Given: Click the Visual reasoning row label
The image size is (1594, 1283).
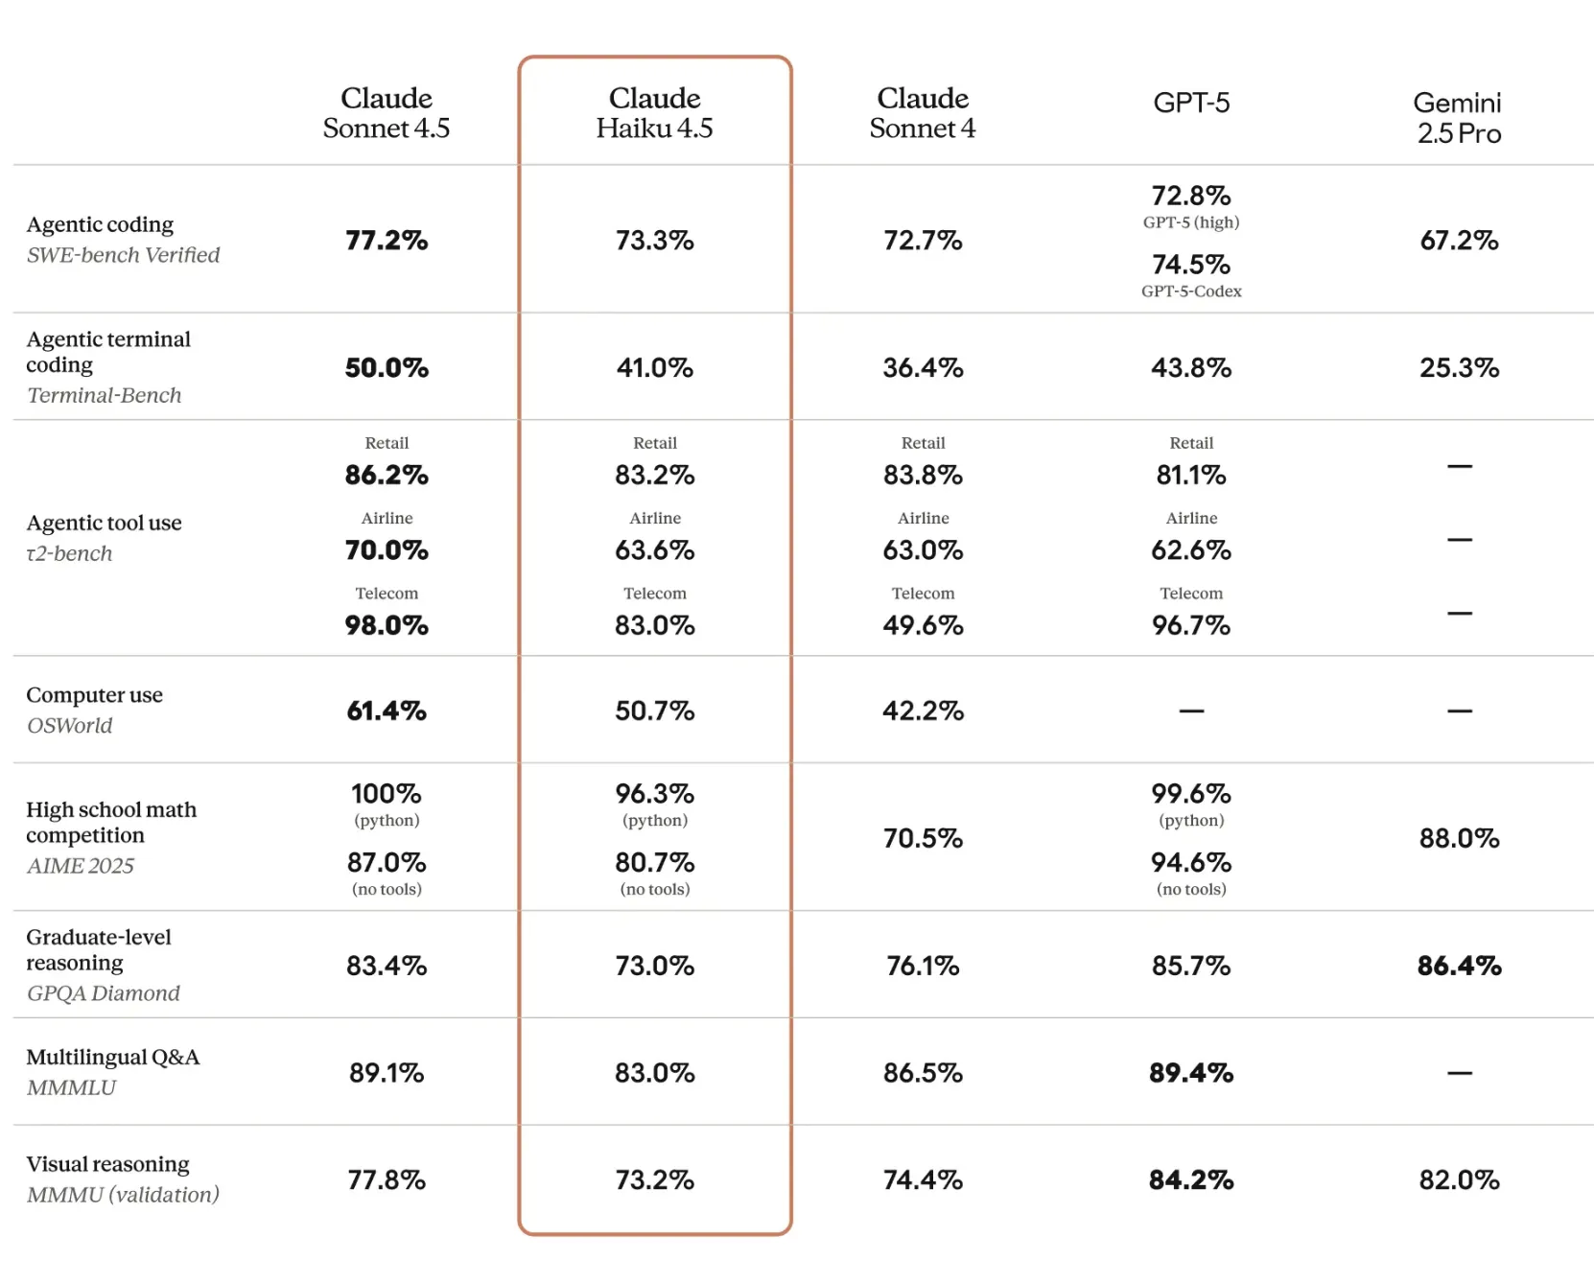Looking at the screenshot, I should coord(107,1164).
